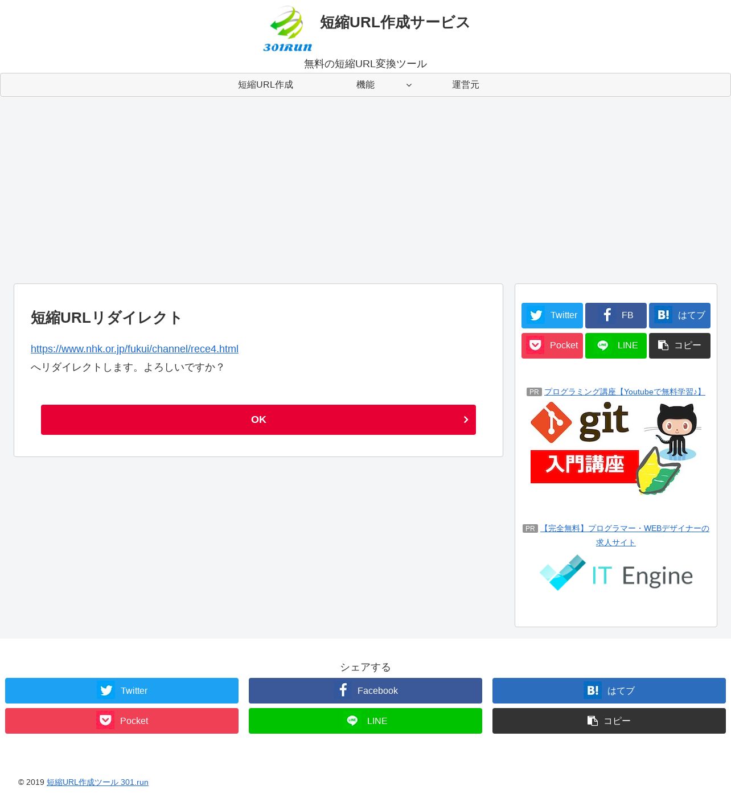Click the IT Engine banner image
The width and height of the screenshot is (731, 794).
point(616,573)
